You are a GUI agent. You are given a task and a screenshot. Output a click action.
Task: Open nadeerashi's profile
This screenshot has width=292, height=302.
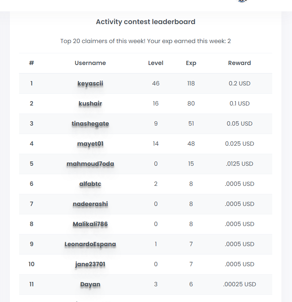click(90, 204)
